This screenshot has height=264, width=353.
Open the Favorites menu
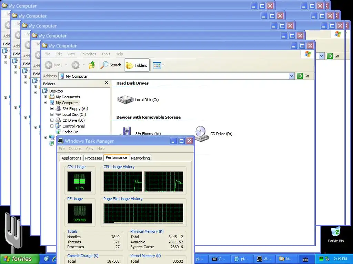(x=88, y=54)
